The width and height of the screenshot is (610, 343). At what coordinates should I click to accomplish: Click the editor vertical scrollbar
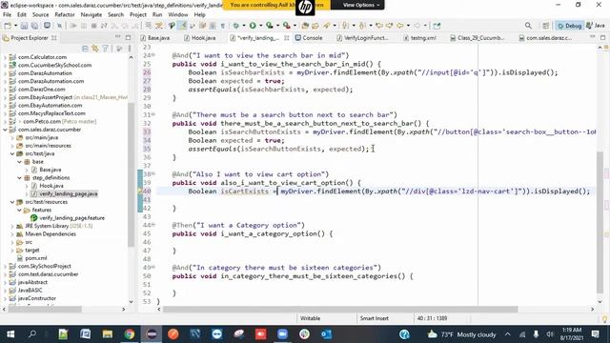tap(600, 222)
